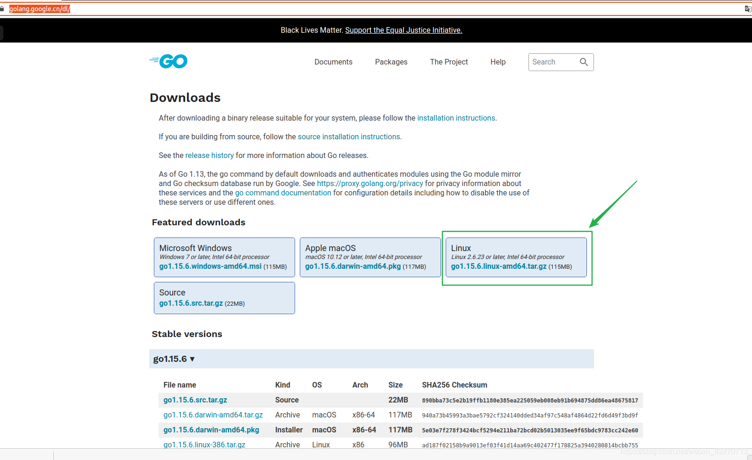752x460 pixels.
Task: Click the translate icon in address bar
Action: 748,8
